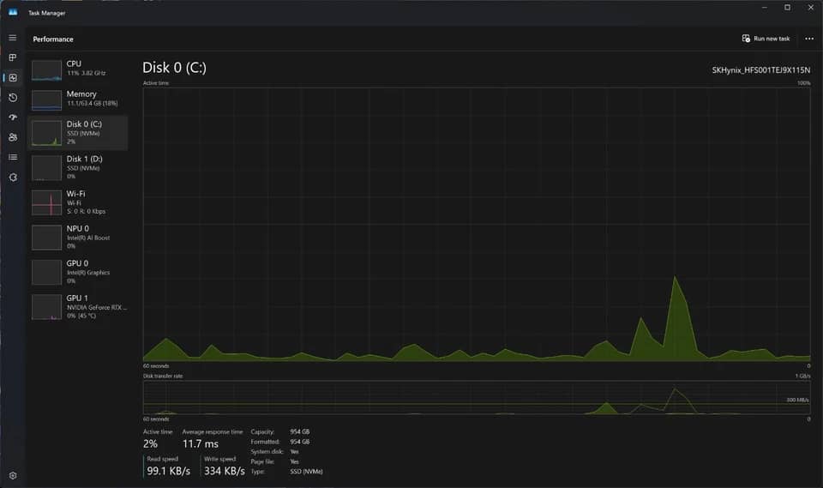The width and height of the screenshot is (823, 488).
Task: Click the 334 KB/s write speed value
Action: tap(225, 471)
